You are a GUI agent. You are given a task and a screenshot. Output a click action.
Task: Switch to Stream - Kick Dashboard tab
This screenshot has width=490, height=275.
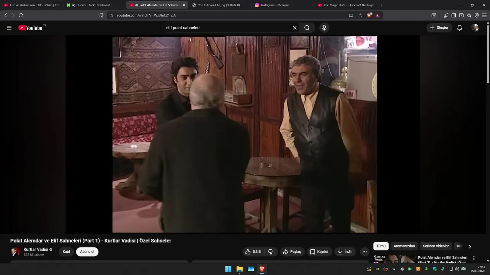tap(94, 5)
